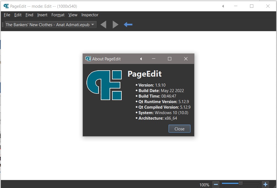This screenshot has height=188, width=277.
Task: Click the Build Date May 22 2022 line
Action: pos(160,90)
